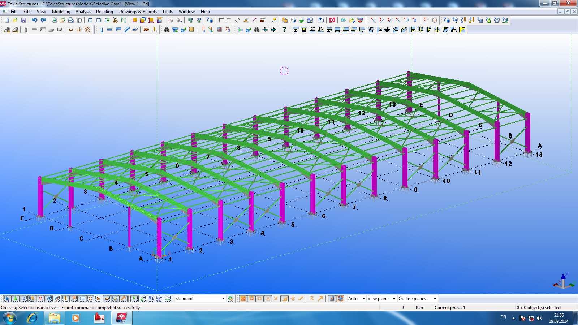Click the triple blue chevrons icon
Screen dimensions: 578x325
click(343, 20)
